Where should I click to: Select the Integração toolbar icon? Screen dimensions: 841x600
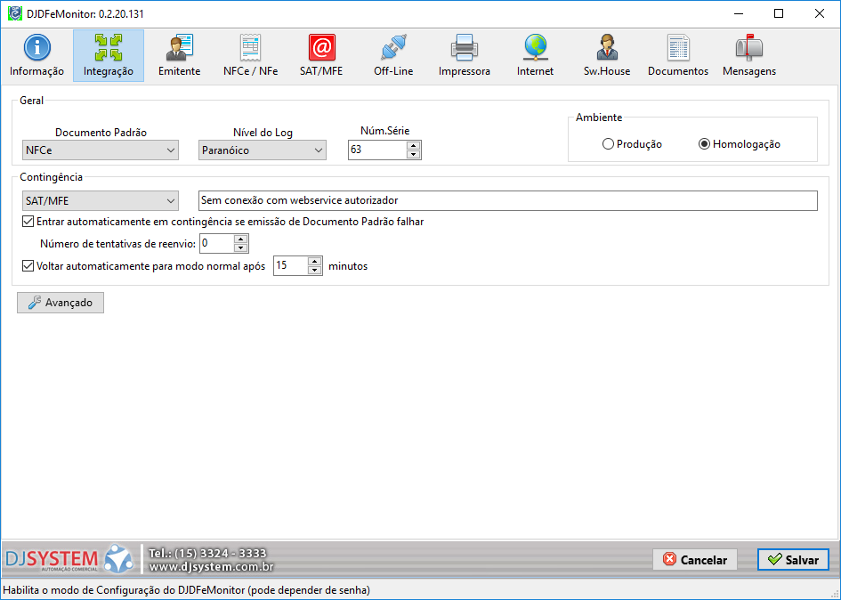point(109,55)
